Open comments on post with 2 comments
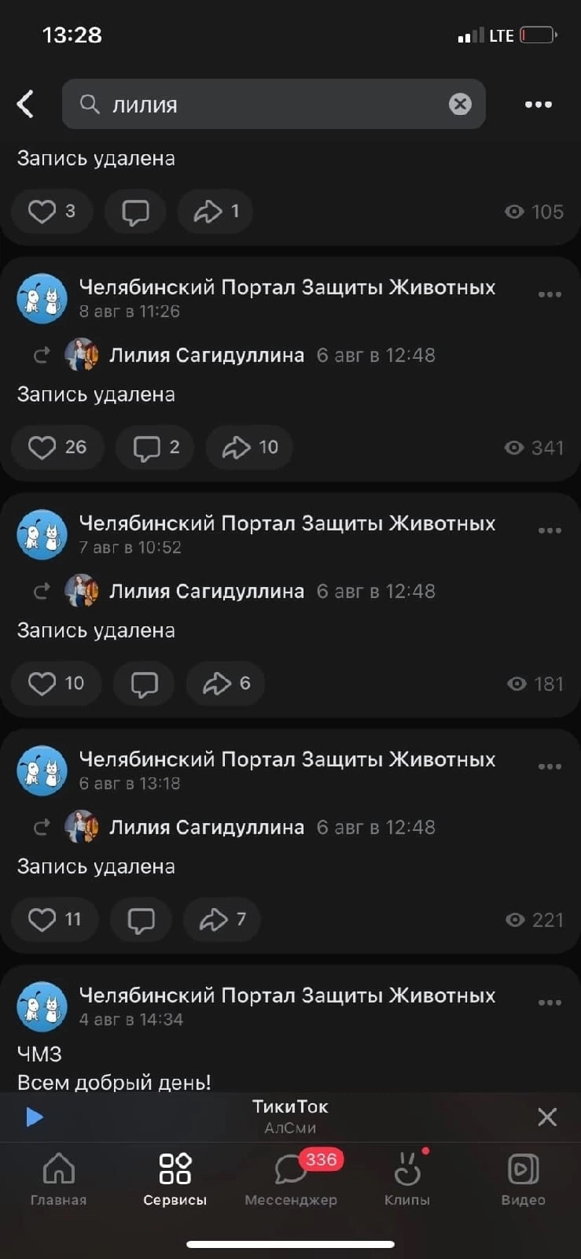The height and width of the screenshot is (1259, 581). [x=155, y=447]
